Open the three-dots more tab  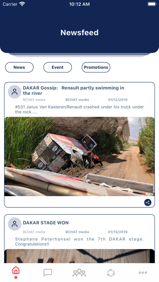(x=143, y=273)
